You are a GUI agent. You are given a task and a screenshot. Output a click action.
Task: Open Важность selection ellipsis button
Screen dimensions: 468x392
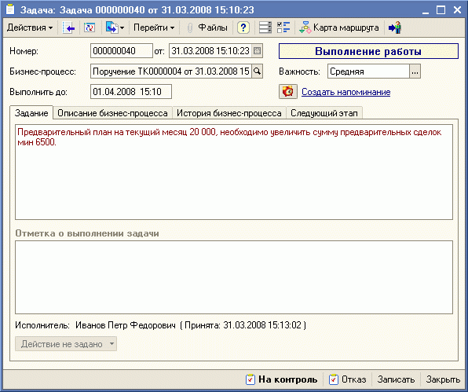pos(415,71)
